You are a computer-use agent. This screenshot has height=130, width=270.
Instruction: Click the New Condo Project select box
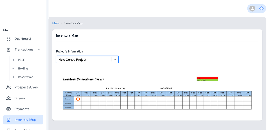(x=84, y=60)
